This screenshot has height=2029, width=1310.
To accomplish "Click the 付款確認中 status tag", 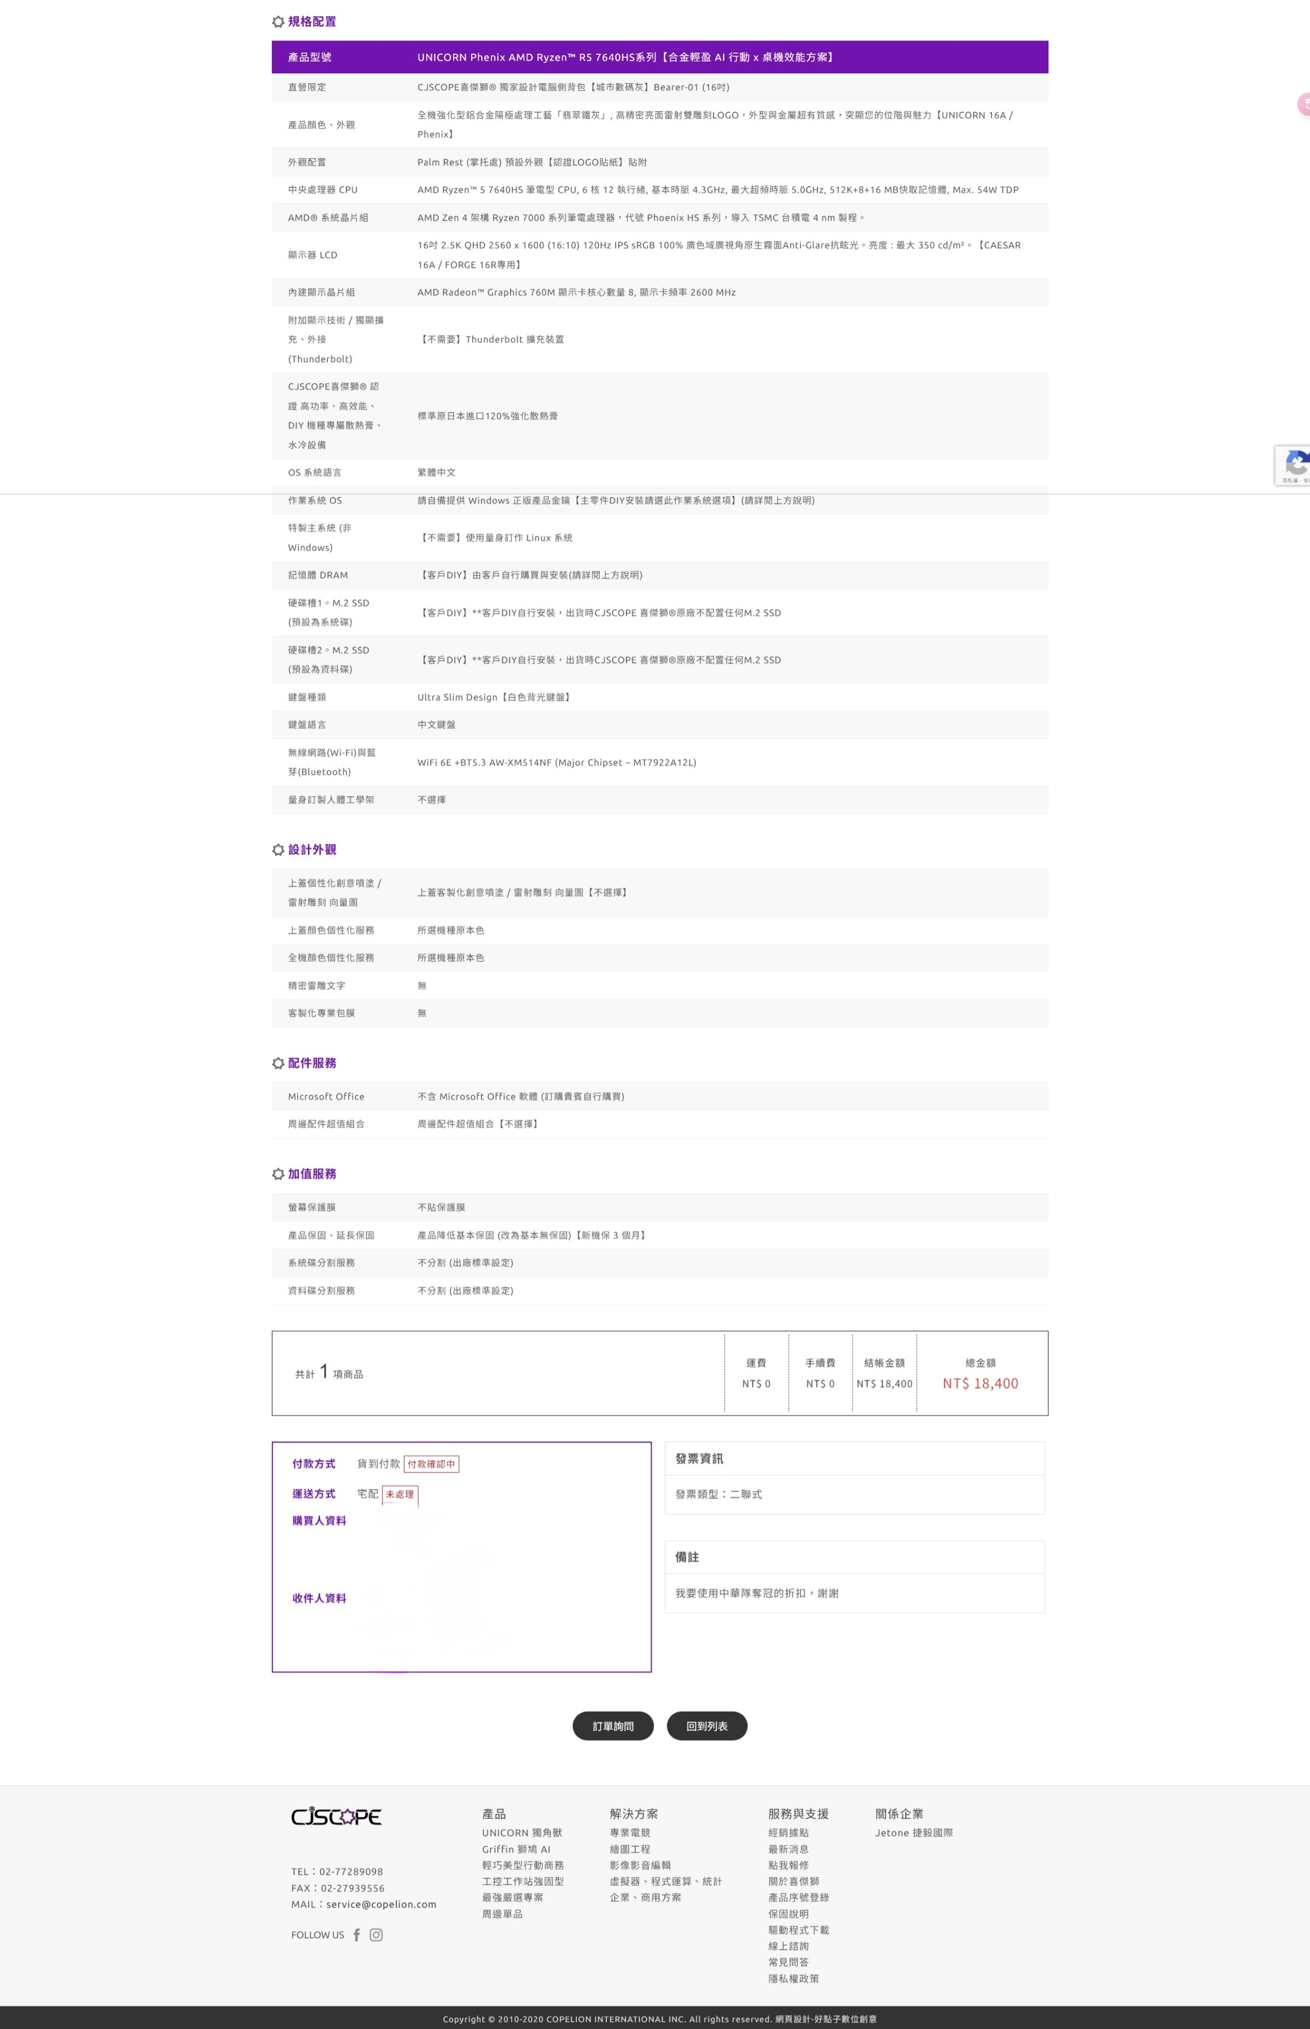I will click(x=431, y=1464).
